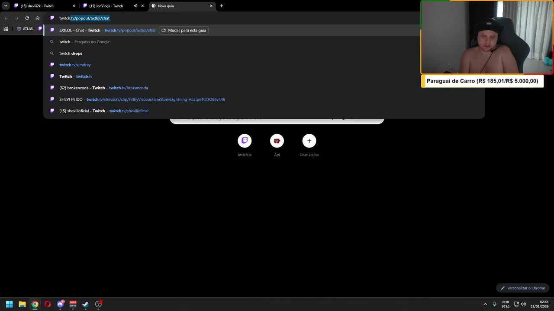Viewport: 554px width, 311px height.
Task: Open a new tab with plus button
Action: tap(222, 6)
